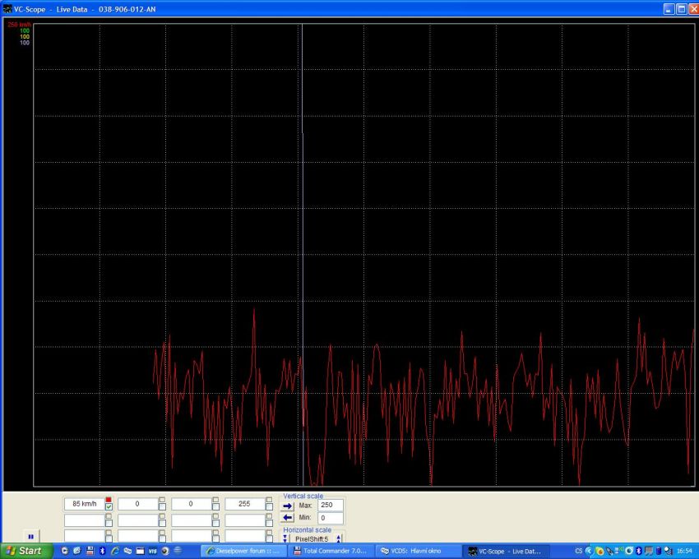Viewport: 699px width, 559px height.
Task: Click the 255 value field
Action: point(245,504)
